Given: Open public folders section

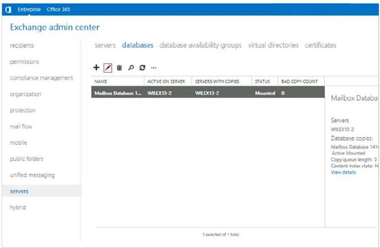Looking at the screenshot, I should 27,159.
